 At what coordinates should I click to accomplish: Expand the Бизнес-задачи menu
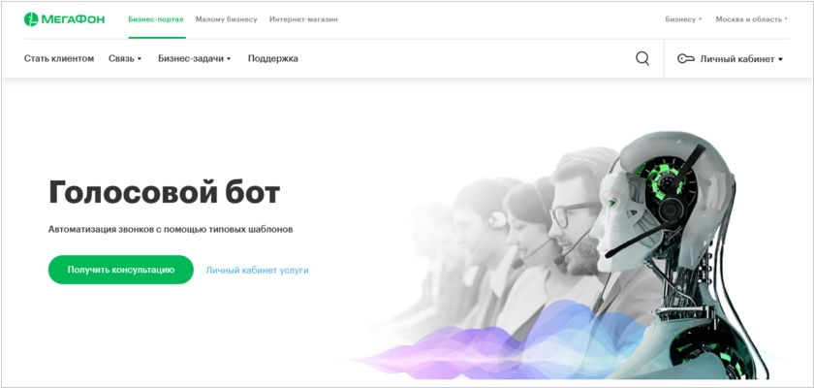194,59
